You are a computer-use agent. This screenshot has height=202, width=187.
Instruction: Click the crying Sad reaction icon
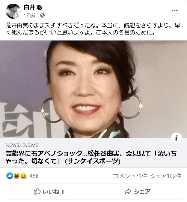23,176
